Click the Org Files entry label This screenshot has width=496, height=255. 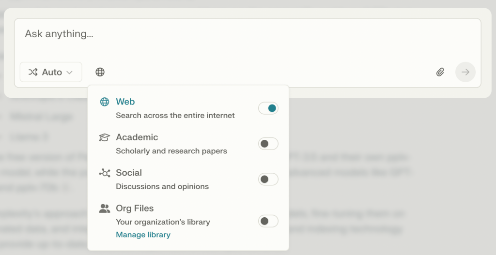135,209
